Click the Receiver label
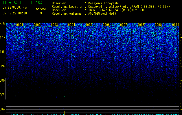 click(x=59, y=10)
